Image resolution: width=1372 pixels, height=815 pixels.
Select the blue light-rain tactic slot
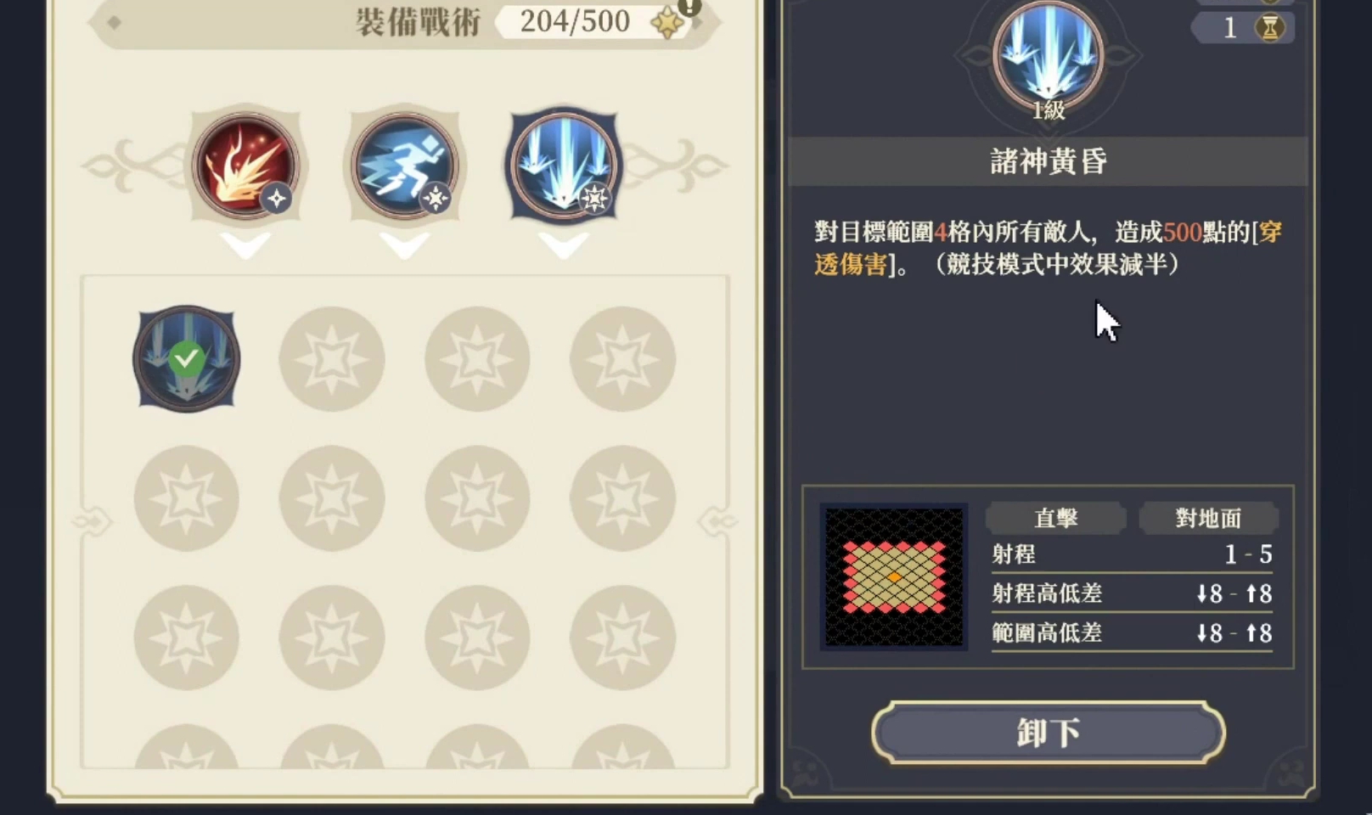click(563, 166)
